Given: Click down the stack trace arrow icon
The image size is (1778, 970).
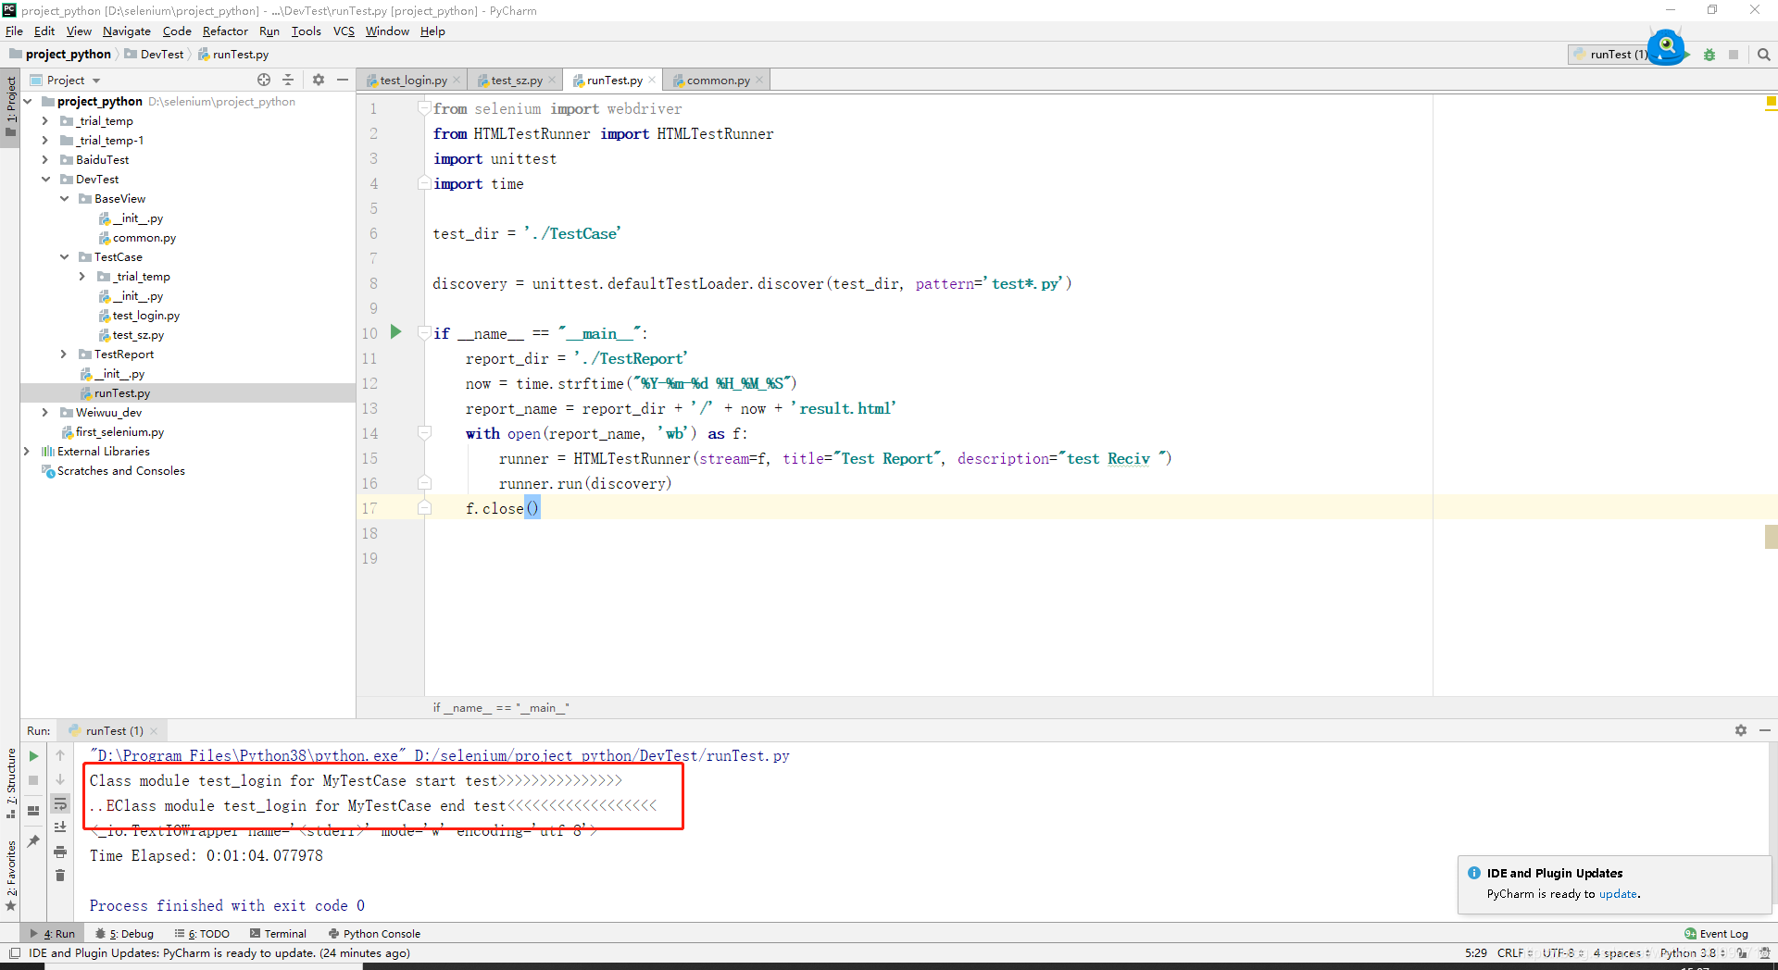Looking at the screenshot, I should point(60,780).
